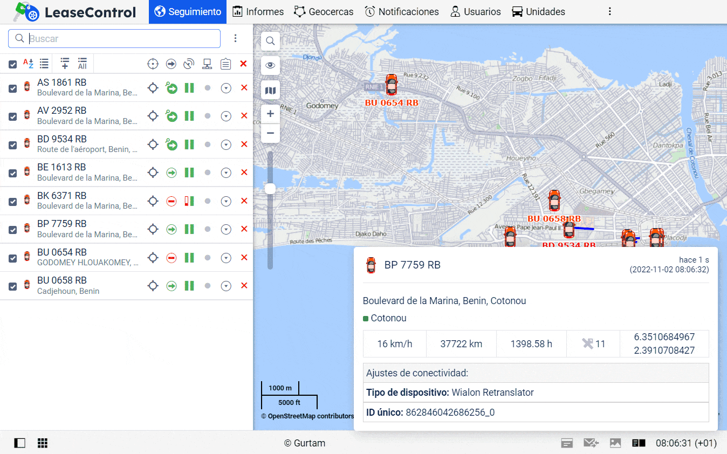Go to the Geocercas tab
The height and width of the screenshot is (454, 727).
click(324, 12)
